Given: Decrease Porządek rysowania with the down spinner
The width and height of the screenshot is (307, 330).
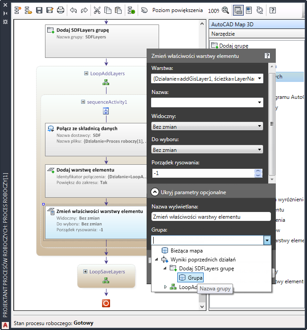Looking at the screenshot, I should click(x=258, y=175).
